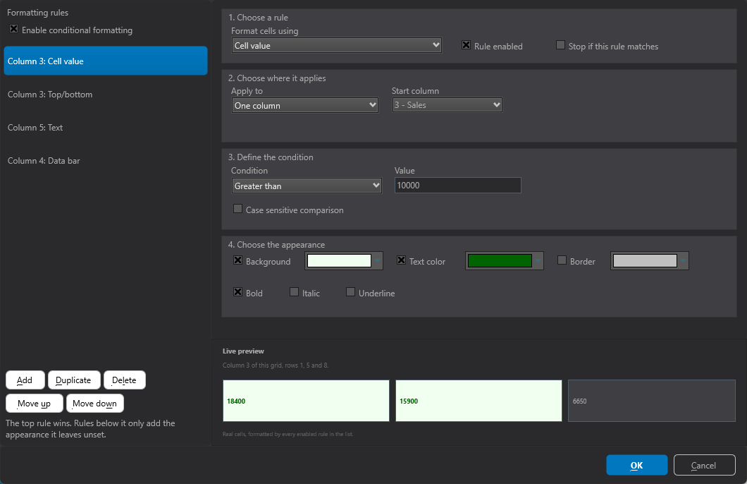
Task: Uncheck the Background appearance checkbox
Action: [237, 260]
